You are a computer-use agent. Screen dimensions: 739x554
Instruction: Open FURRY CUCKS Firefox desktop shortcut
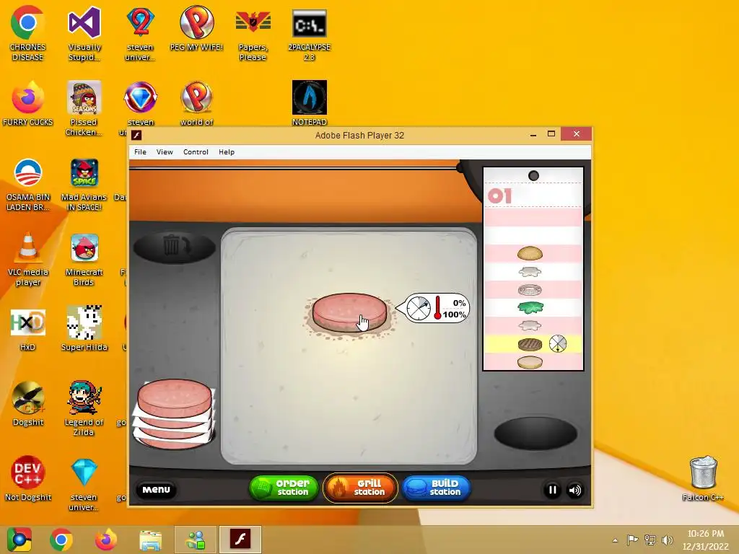[x=28, y=103]
